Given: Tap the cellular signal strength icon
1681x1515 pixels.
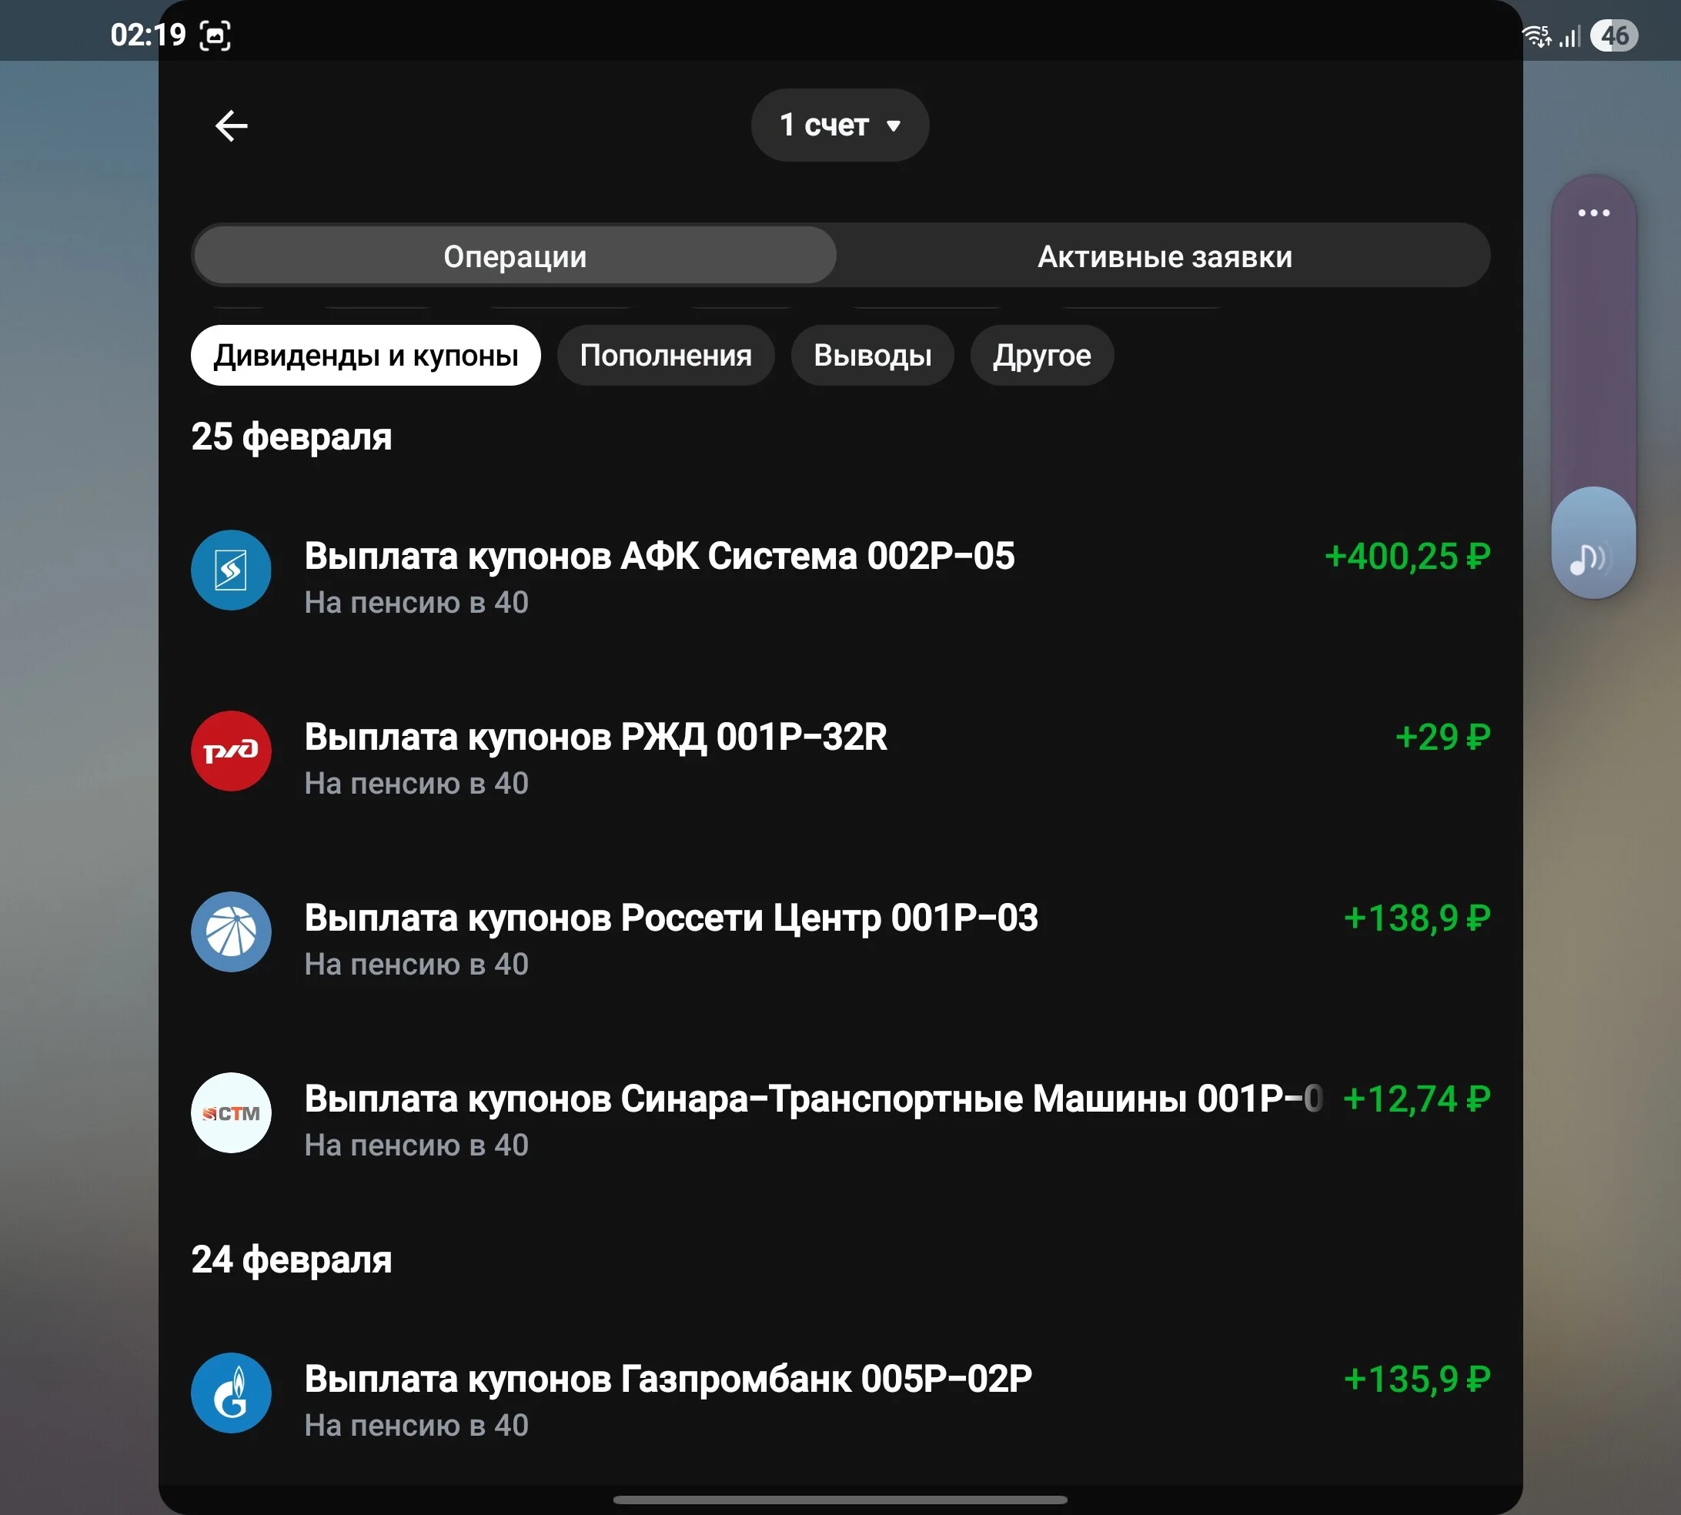Looking at the screenshot, I should (1569, 35).
